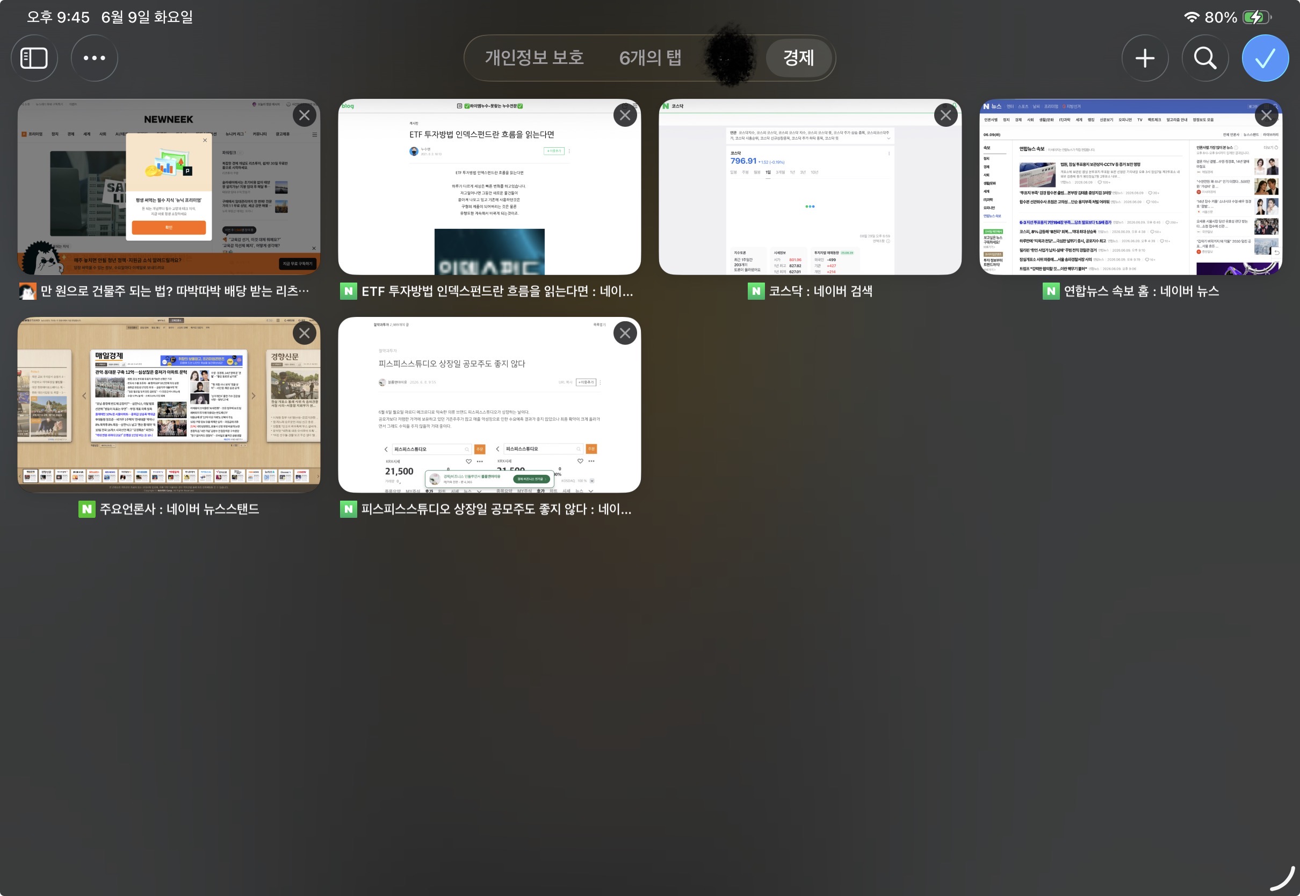Close the 코스닥 네이버 검색 tab

(946, 115)
